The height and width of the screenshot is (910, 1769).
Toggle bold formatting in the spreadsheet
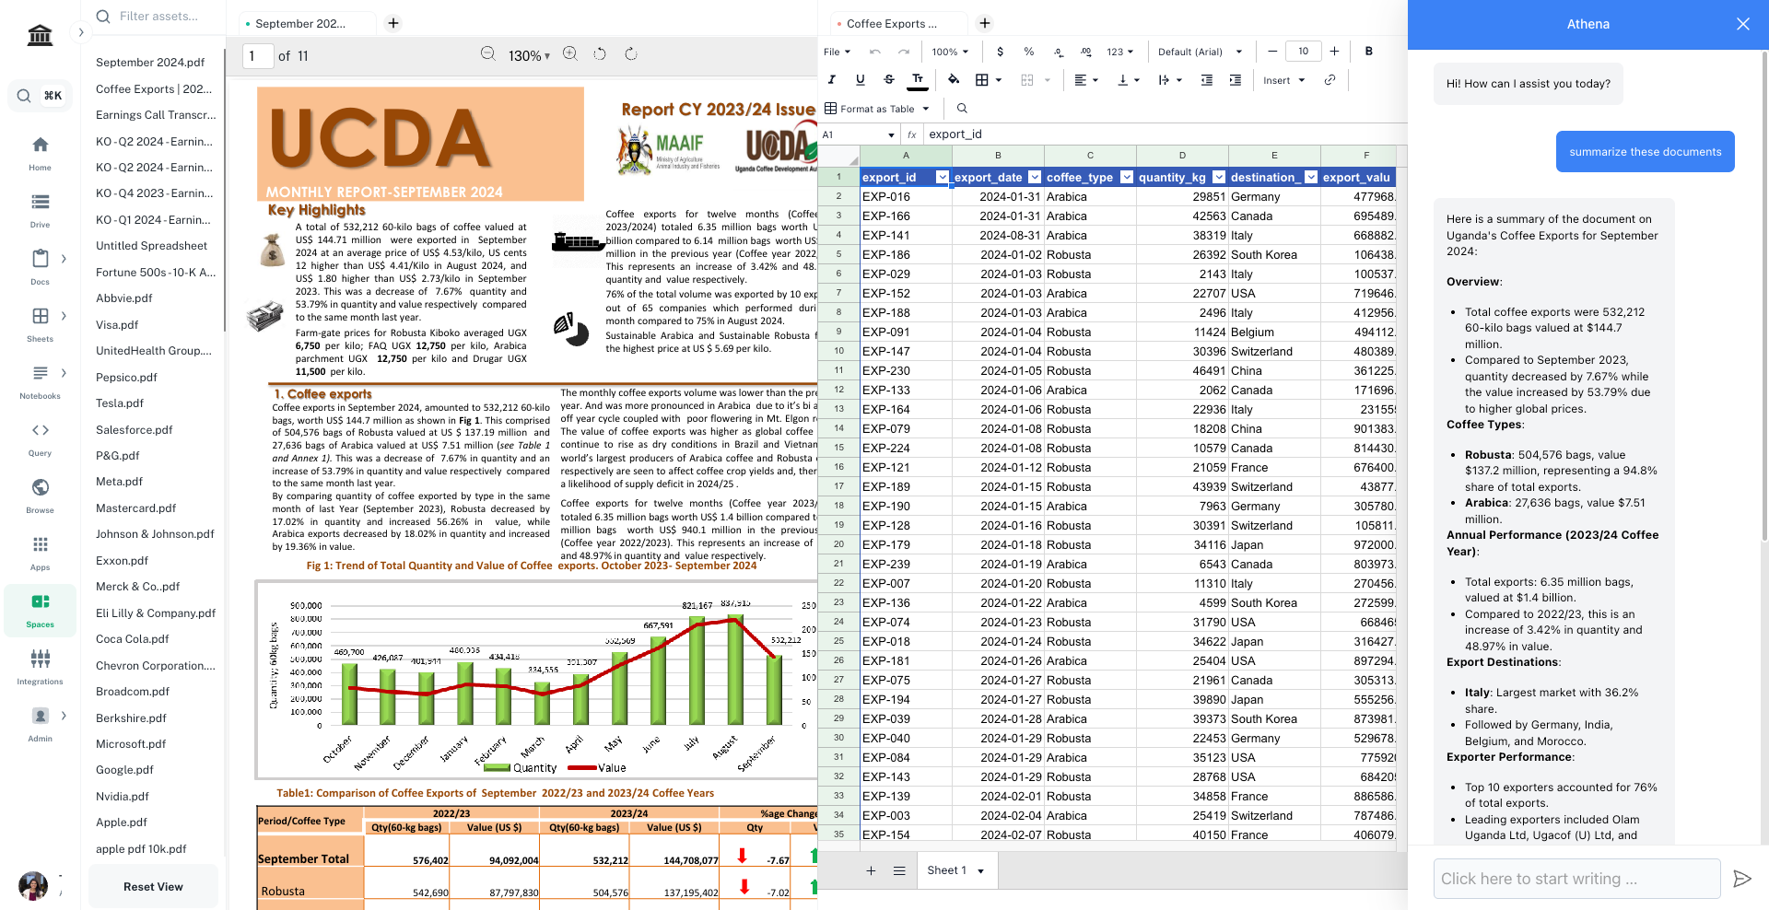tap(1368, 52)
